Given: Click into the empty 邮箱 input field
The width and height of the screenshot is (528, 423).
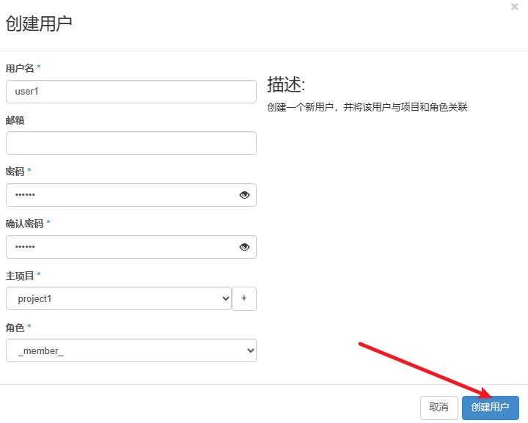Looking at the screenshot, I should (x=131, y=143).
